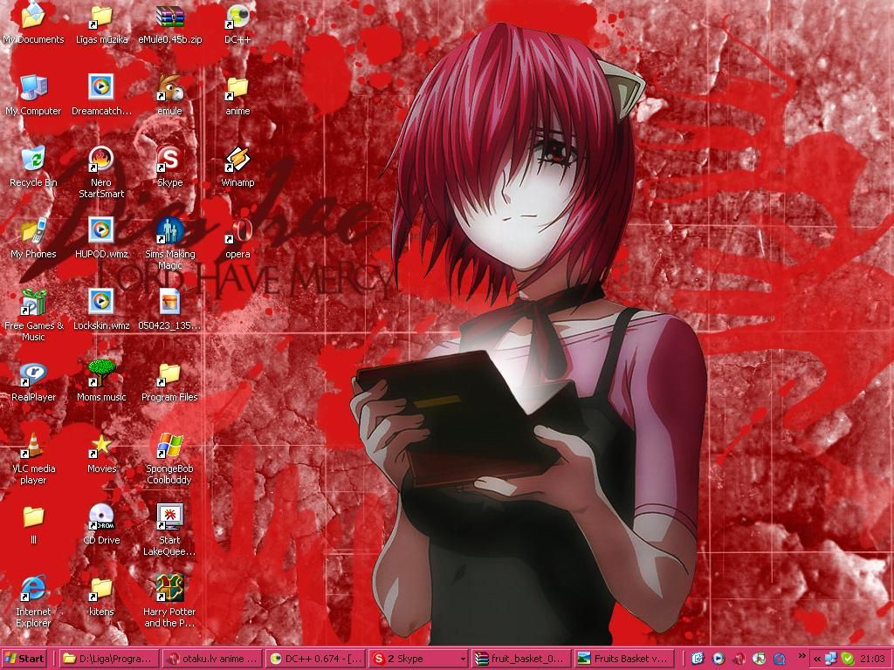Select the Dreamcatch... media file icon
This screenshot has width=894, height=670.
tap(101, 94)
